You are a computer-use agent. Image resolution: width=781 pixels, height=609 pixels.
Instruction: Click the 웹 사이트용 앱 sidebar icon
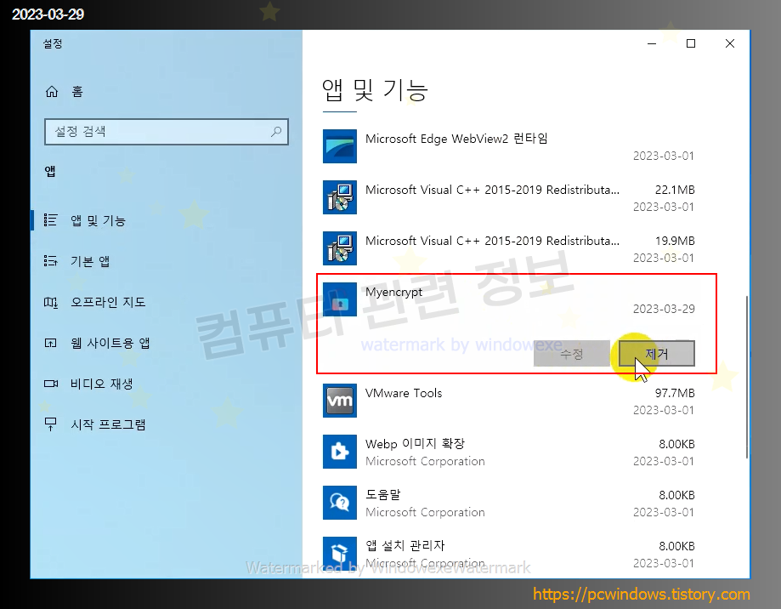coord(51,343)
